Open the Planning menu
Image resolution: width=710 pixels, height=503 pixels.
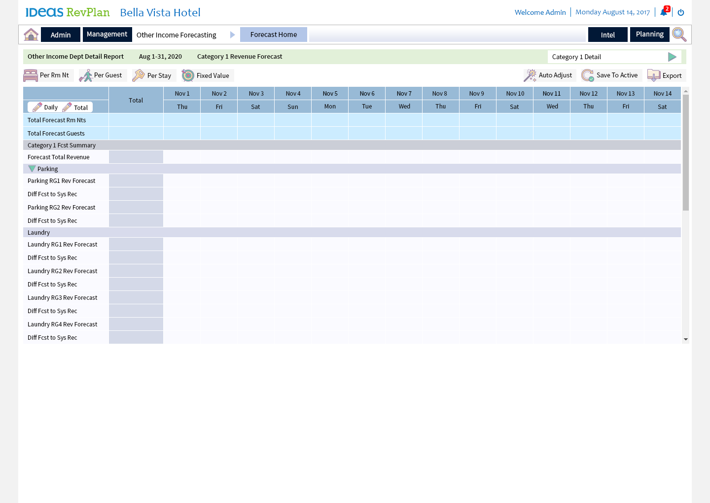[649, 35]
